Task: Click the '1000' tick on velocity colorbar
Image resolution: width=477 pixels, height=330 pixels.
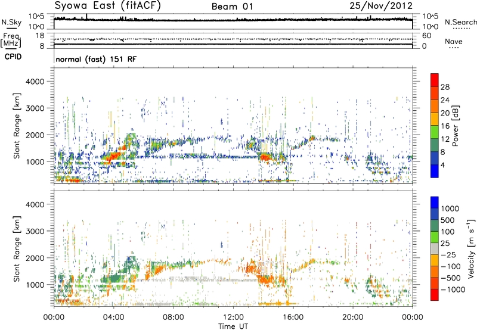Action: click(x=450, y=208)
